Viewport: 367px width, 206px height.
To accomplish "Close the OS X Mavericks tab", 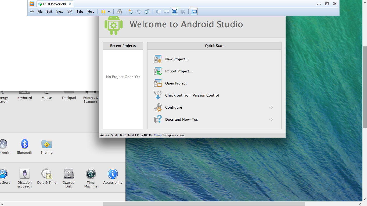I will pyautogui.click(x=70, y=4).
